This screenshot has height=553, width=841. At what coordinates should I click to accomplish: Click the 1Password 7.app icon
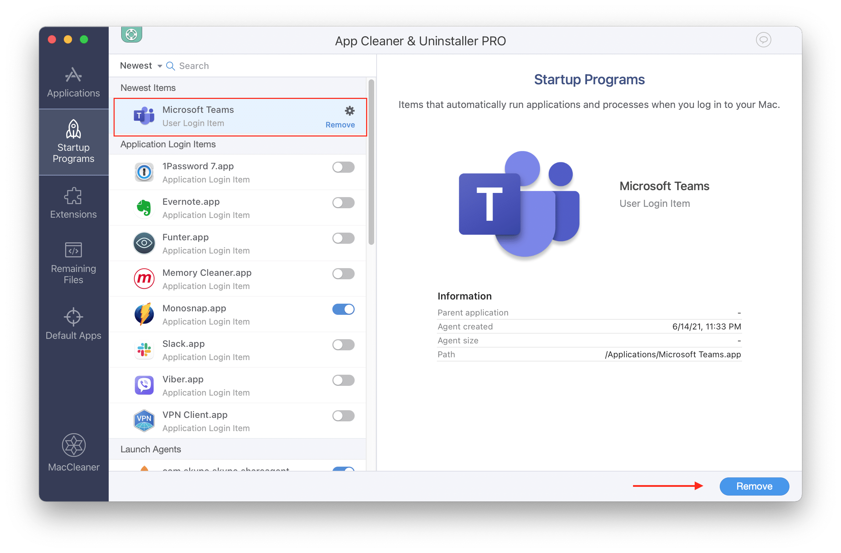[144, 172]
